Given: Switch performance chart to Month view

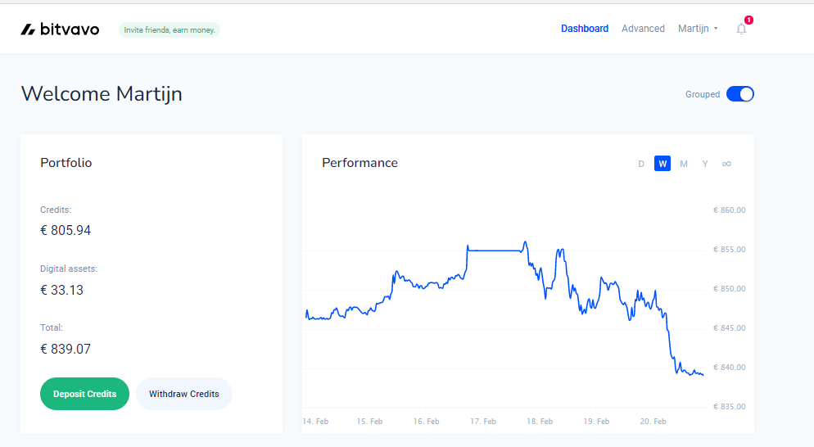Looking at the screenshot, I should pyautogui.click(x=684, y=164).
